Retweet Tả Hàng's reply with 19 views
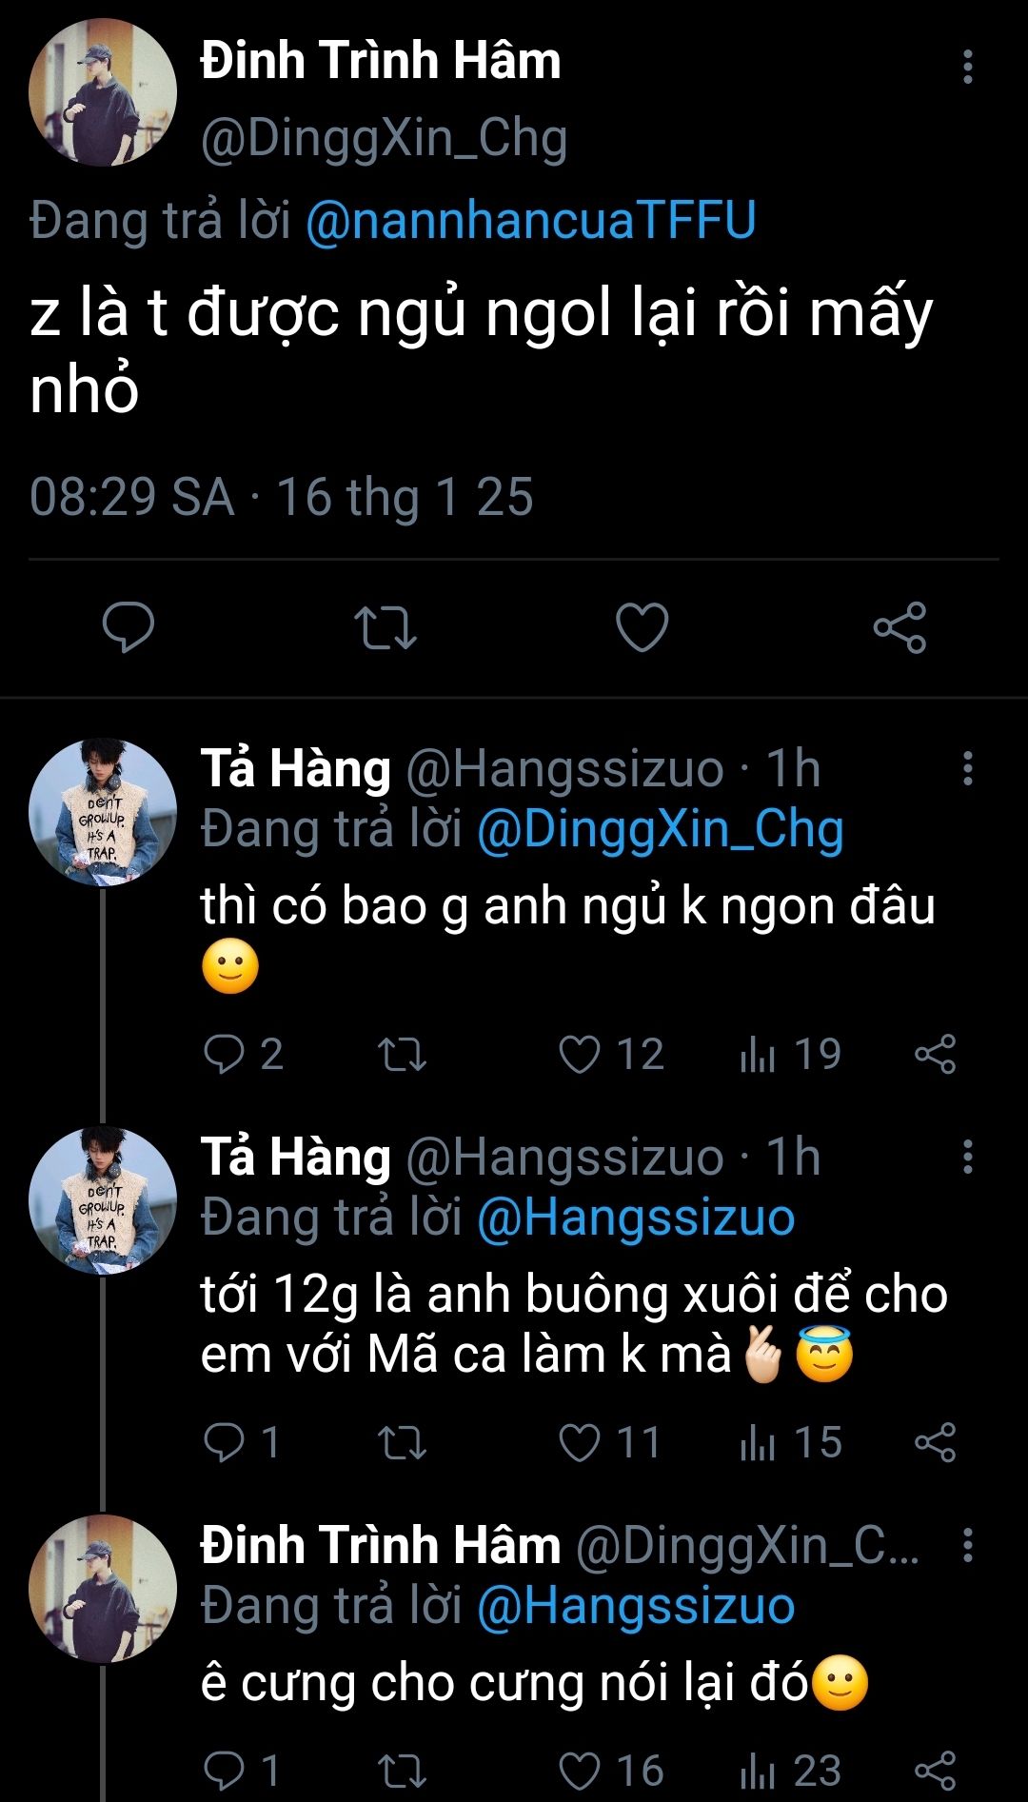 402,1055
